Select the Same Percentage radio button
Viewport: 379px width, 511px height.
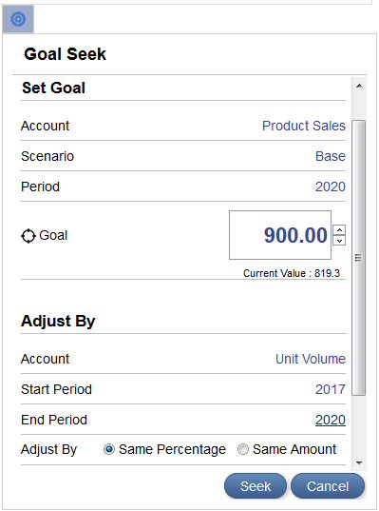pos(109,449)
